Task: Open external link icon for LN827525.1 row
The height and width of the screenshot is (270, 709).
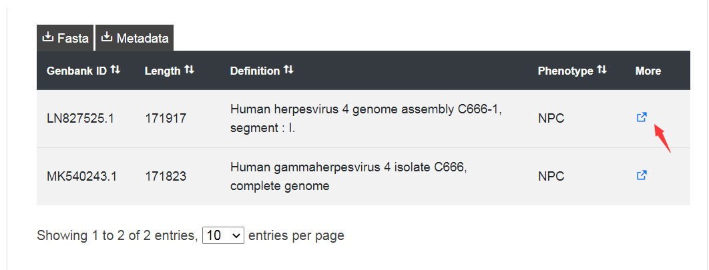Action: [642, 117]
